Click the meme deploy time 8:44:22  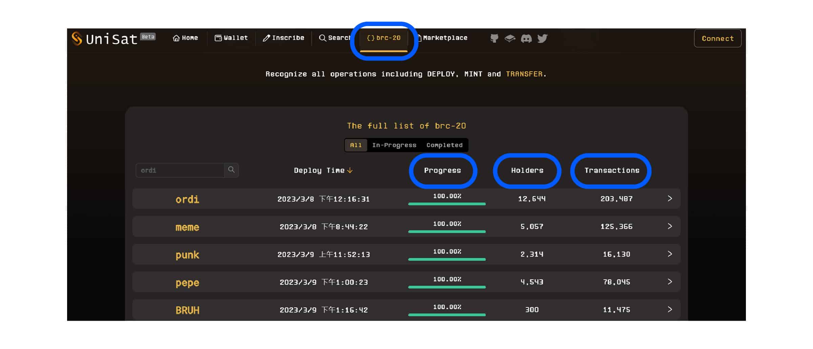click(324, 227)
